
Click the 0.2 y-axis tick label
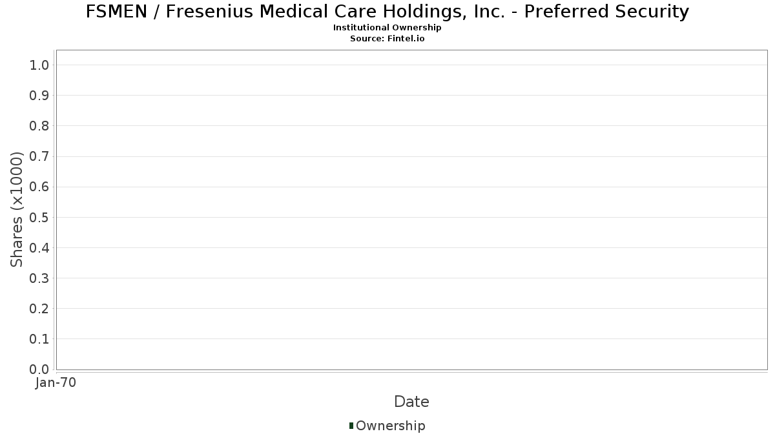(x=39, y=308)
